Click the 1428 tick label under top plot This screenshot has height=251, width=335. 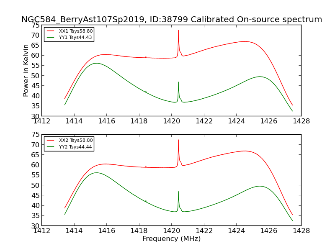tap(301, 121)
